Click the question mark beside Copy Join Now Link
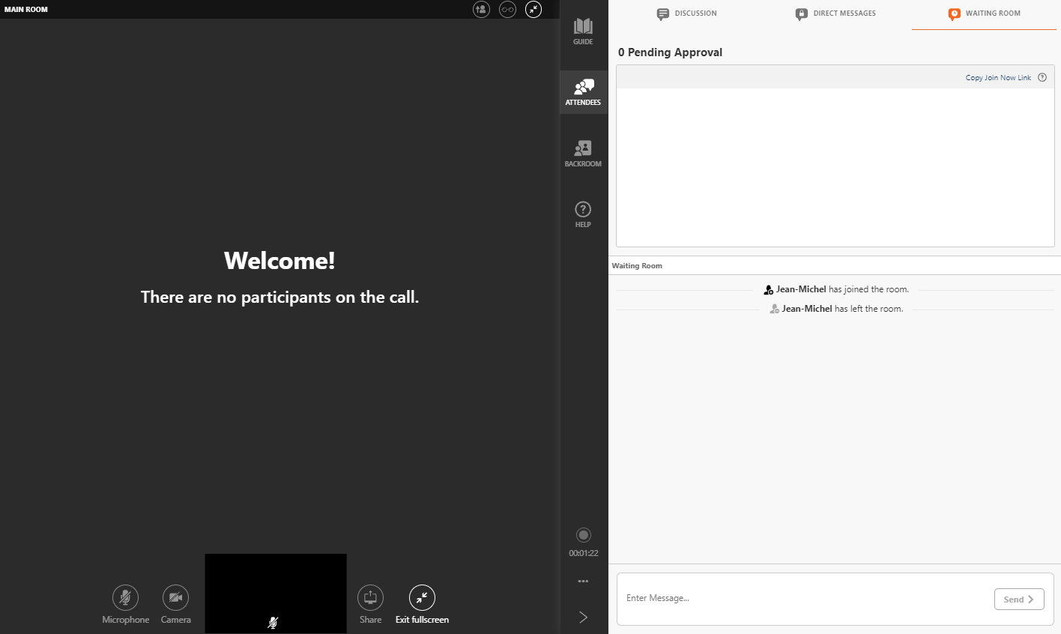This screenshot has width=1061, height=634. [1042, 77]
